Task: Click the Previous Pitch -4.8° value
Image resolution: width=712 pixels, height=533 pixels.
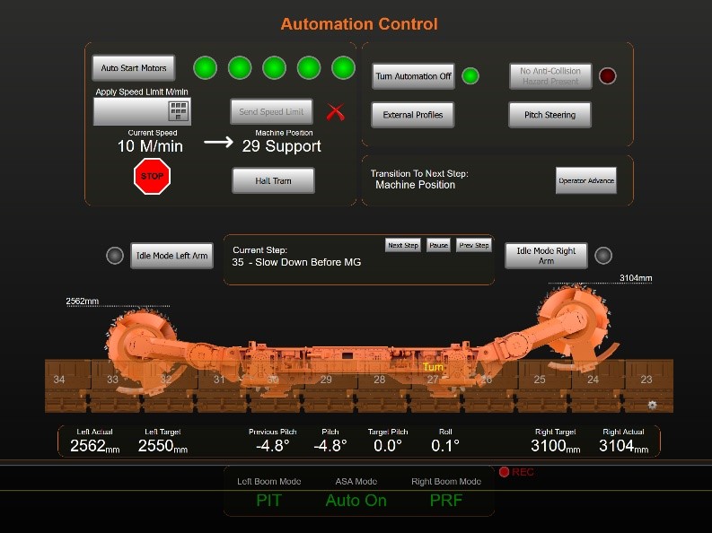Action: click(x=272, y=446)
